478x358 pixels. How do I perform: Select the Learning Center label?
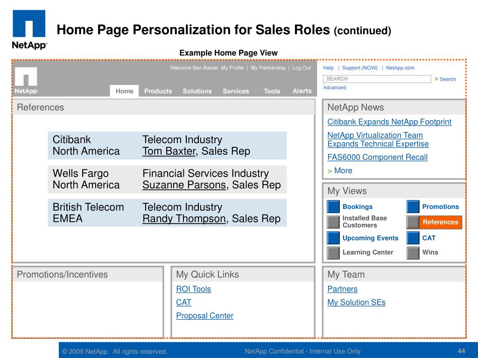(x=368, y=252)
